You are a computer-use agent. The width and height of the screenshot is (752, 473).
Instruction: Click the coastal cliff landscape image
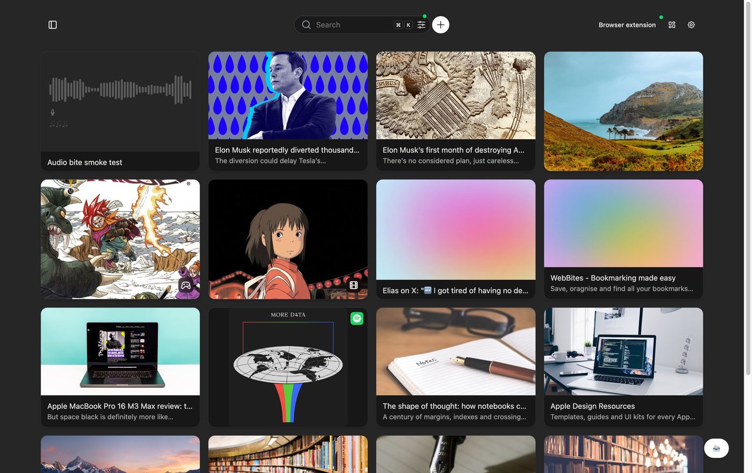[624, 111]
